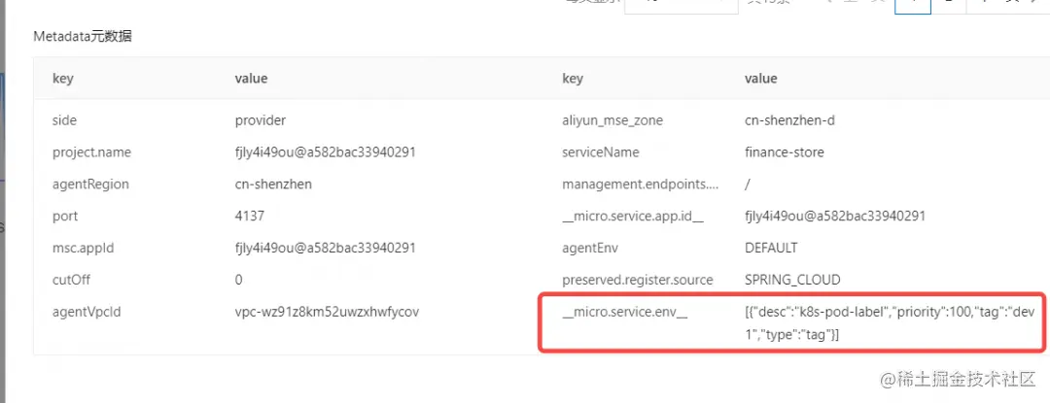Click the key header above side
This screenshot has width=1050, height=403.
pyautogui.click(x=63, y=79)
